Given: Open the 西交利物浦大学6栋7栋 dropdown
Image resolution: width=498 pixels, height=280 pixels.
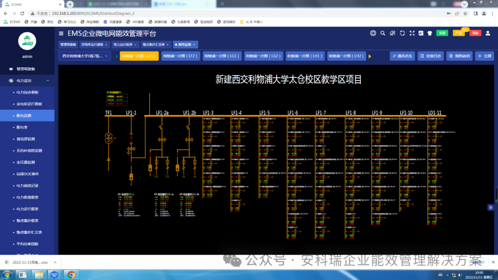Looking at the screenshot, I should [x=84, y=56].
